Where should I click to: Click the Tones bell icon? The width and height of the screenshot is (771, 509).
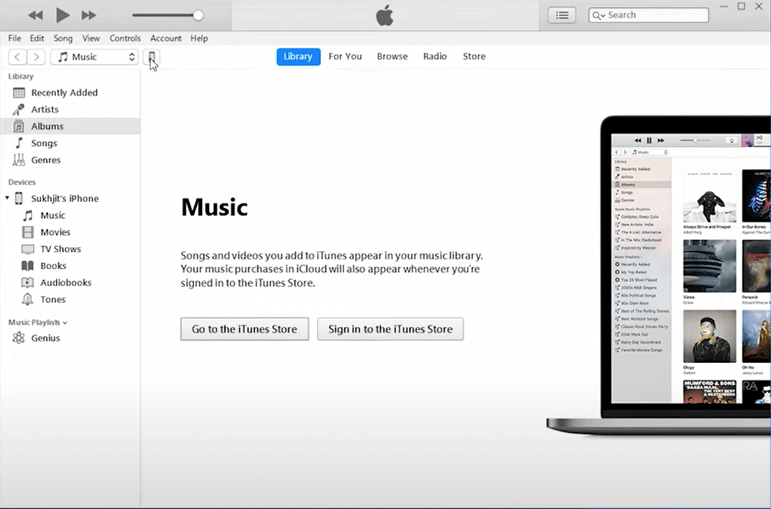27,299
